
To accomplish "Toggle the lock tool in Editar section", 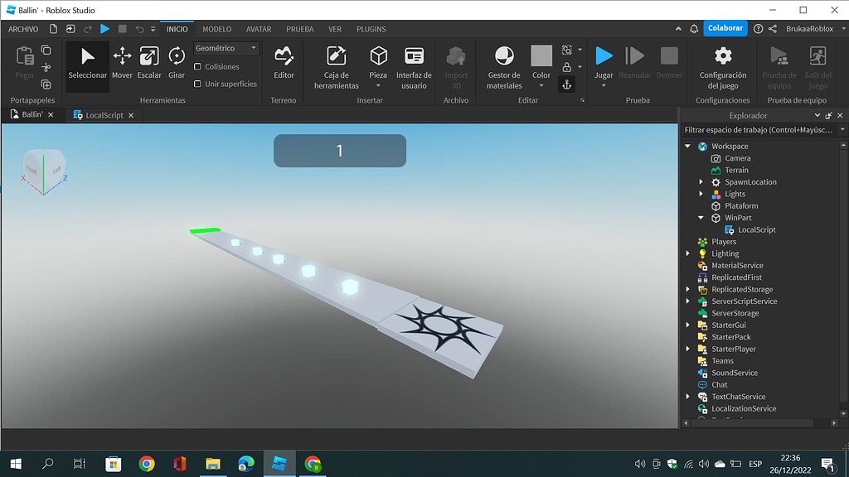I will 567,67.
